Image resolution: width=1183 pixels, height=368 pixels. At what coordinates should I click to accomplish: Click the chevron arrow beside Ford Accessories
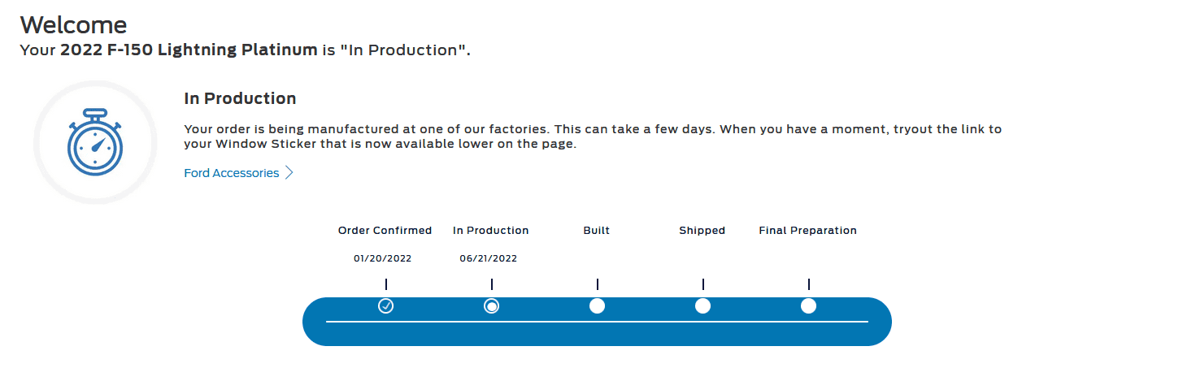click(x=289, y=173)
